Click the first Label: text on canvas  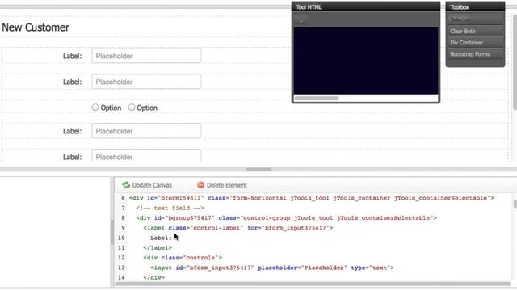(x=72, y=56)
